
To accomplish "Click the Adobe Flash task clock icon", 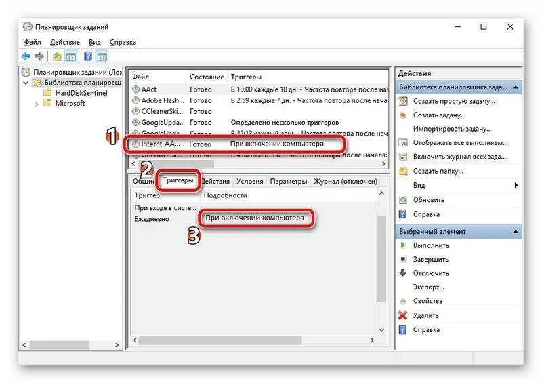I will point(136,100).
